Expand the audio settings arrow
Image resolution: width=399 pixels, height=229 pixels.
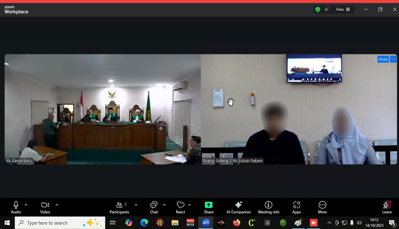point(26,205)
